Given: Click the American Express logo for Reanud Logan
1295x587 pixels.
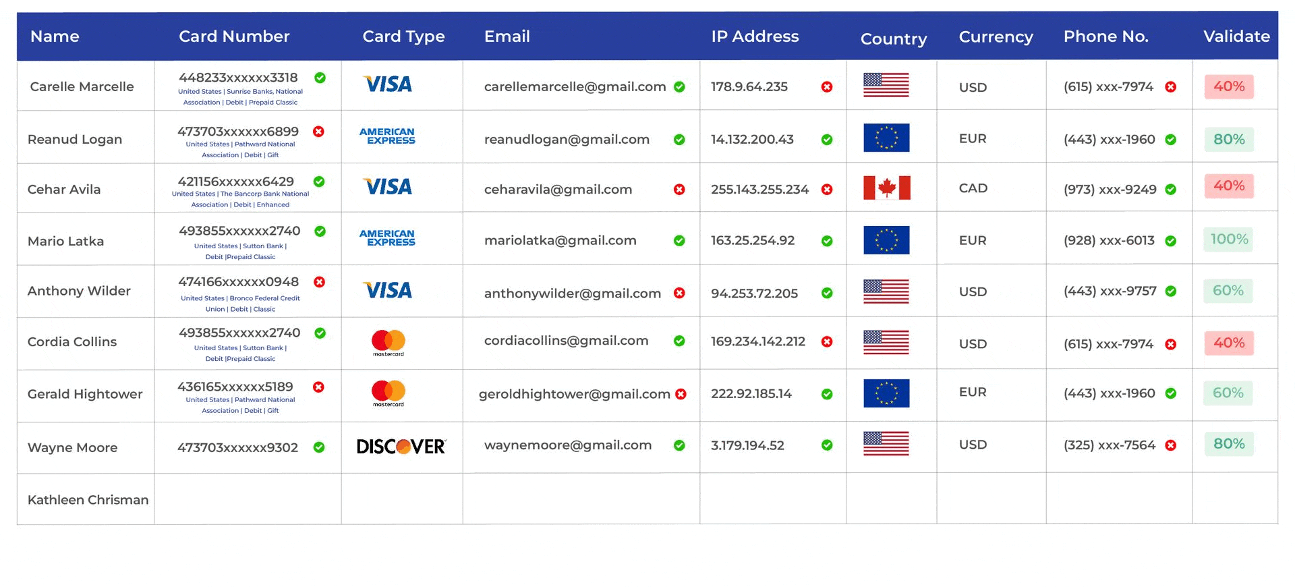Looking at the screenshot, I should tap(387, 136).
